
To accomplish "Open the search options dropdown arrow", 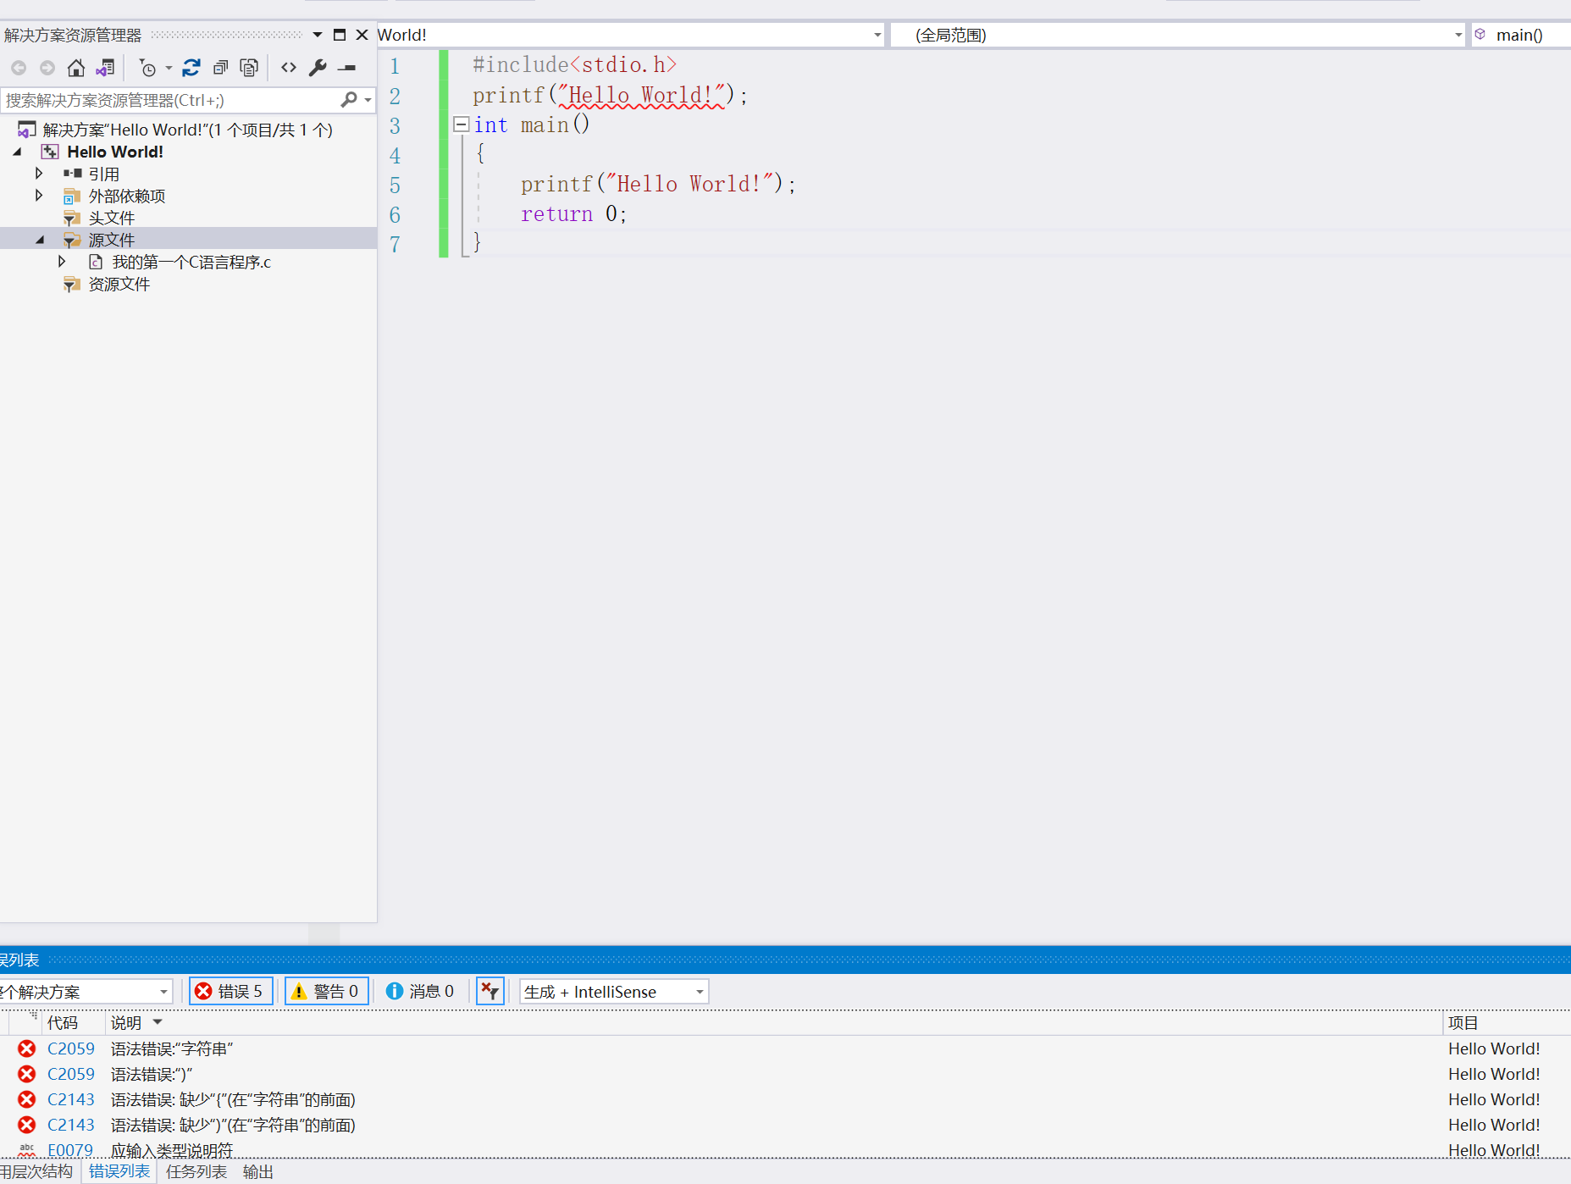I will pyautogui.click(x=368, y=100).
